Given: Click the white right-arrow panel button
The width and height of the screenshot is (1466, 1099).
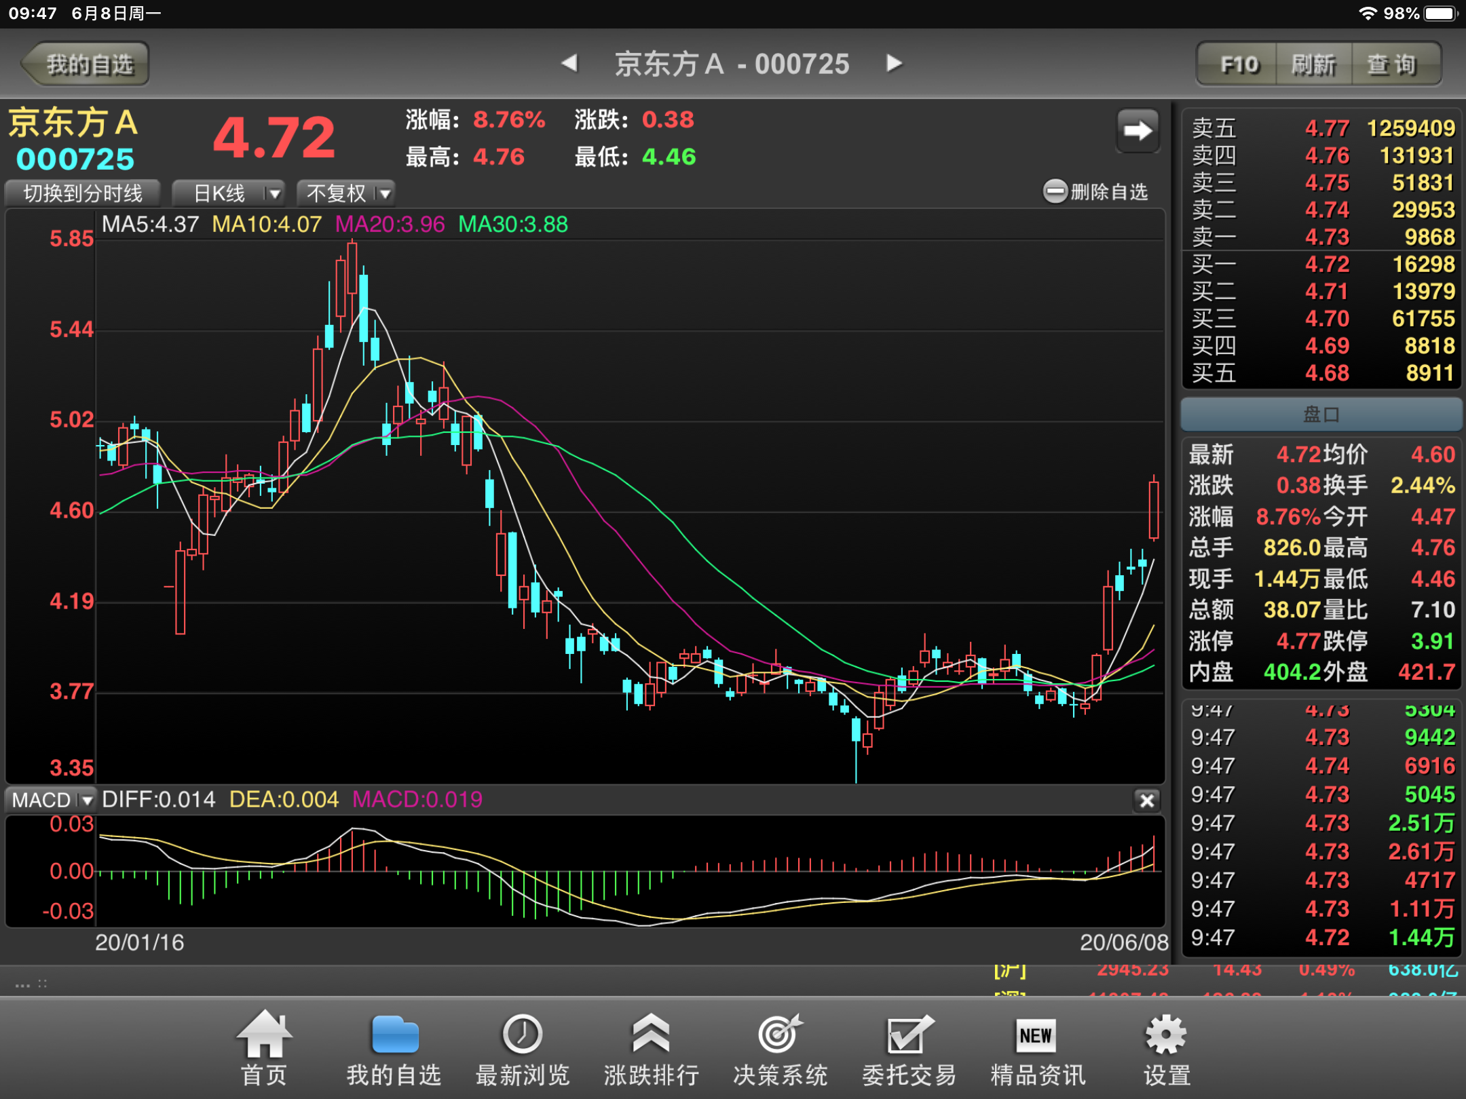Looking at the screenshot, I should [x=1138, y=130].
